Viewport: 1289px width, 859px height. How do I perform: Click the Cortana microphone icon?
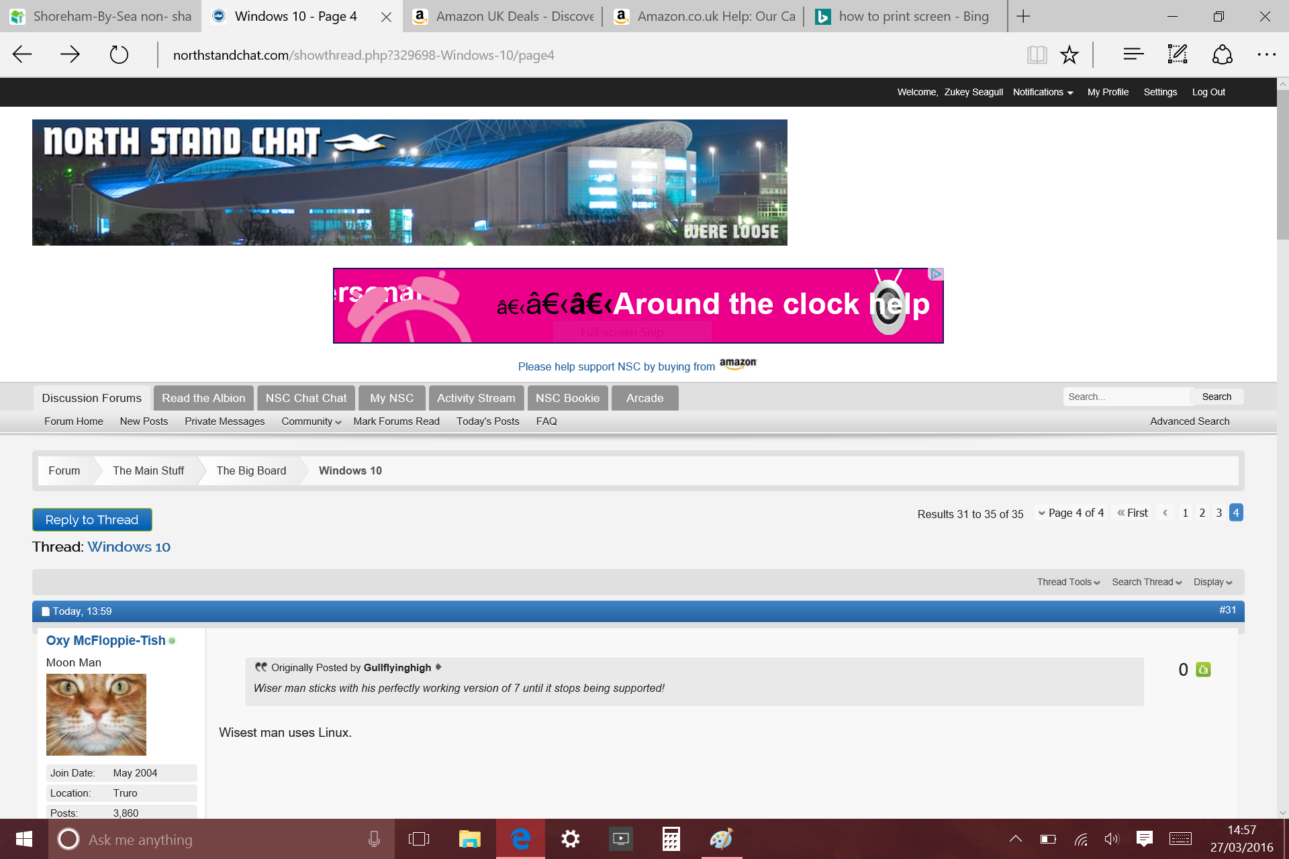coord(374,839)
